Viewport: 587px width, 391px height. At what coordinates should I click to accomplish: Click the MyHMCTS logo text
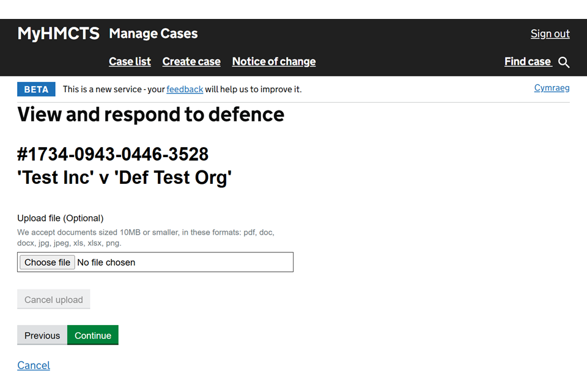click(58, 34)
